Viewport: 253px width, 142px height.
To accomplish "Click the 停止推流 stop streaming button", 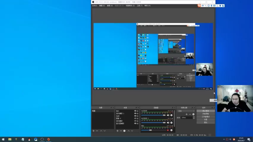I will [x=206, y=111].
